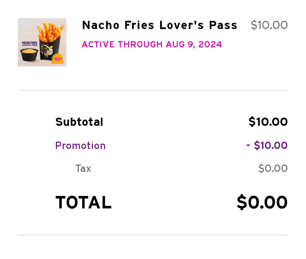Open the purple Promotion label
This screenshot has height=259, width=306.
tap(80, 145)
